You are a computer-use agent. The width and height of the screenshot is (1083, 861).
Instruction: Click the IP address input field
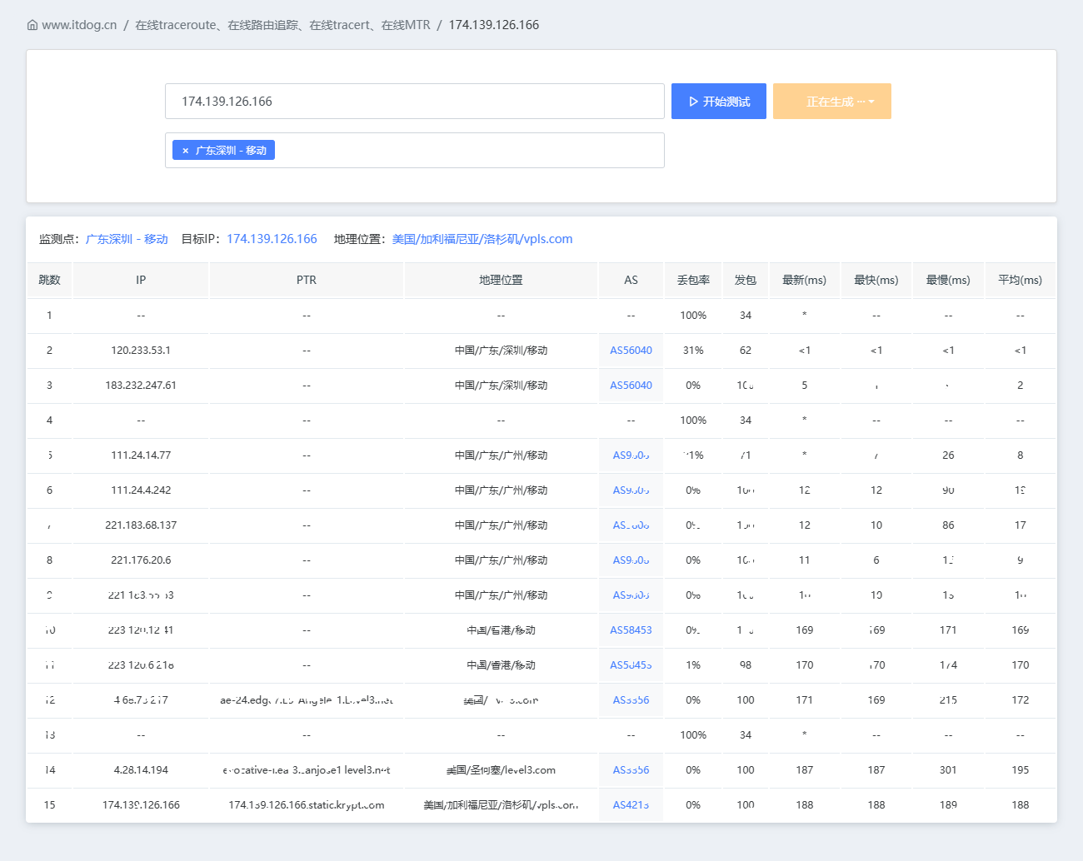415,101
